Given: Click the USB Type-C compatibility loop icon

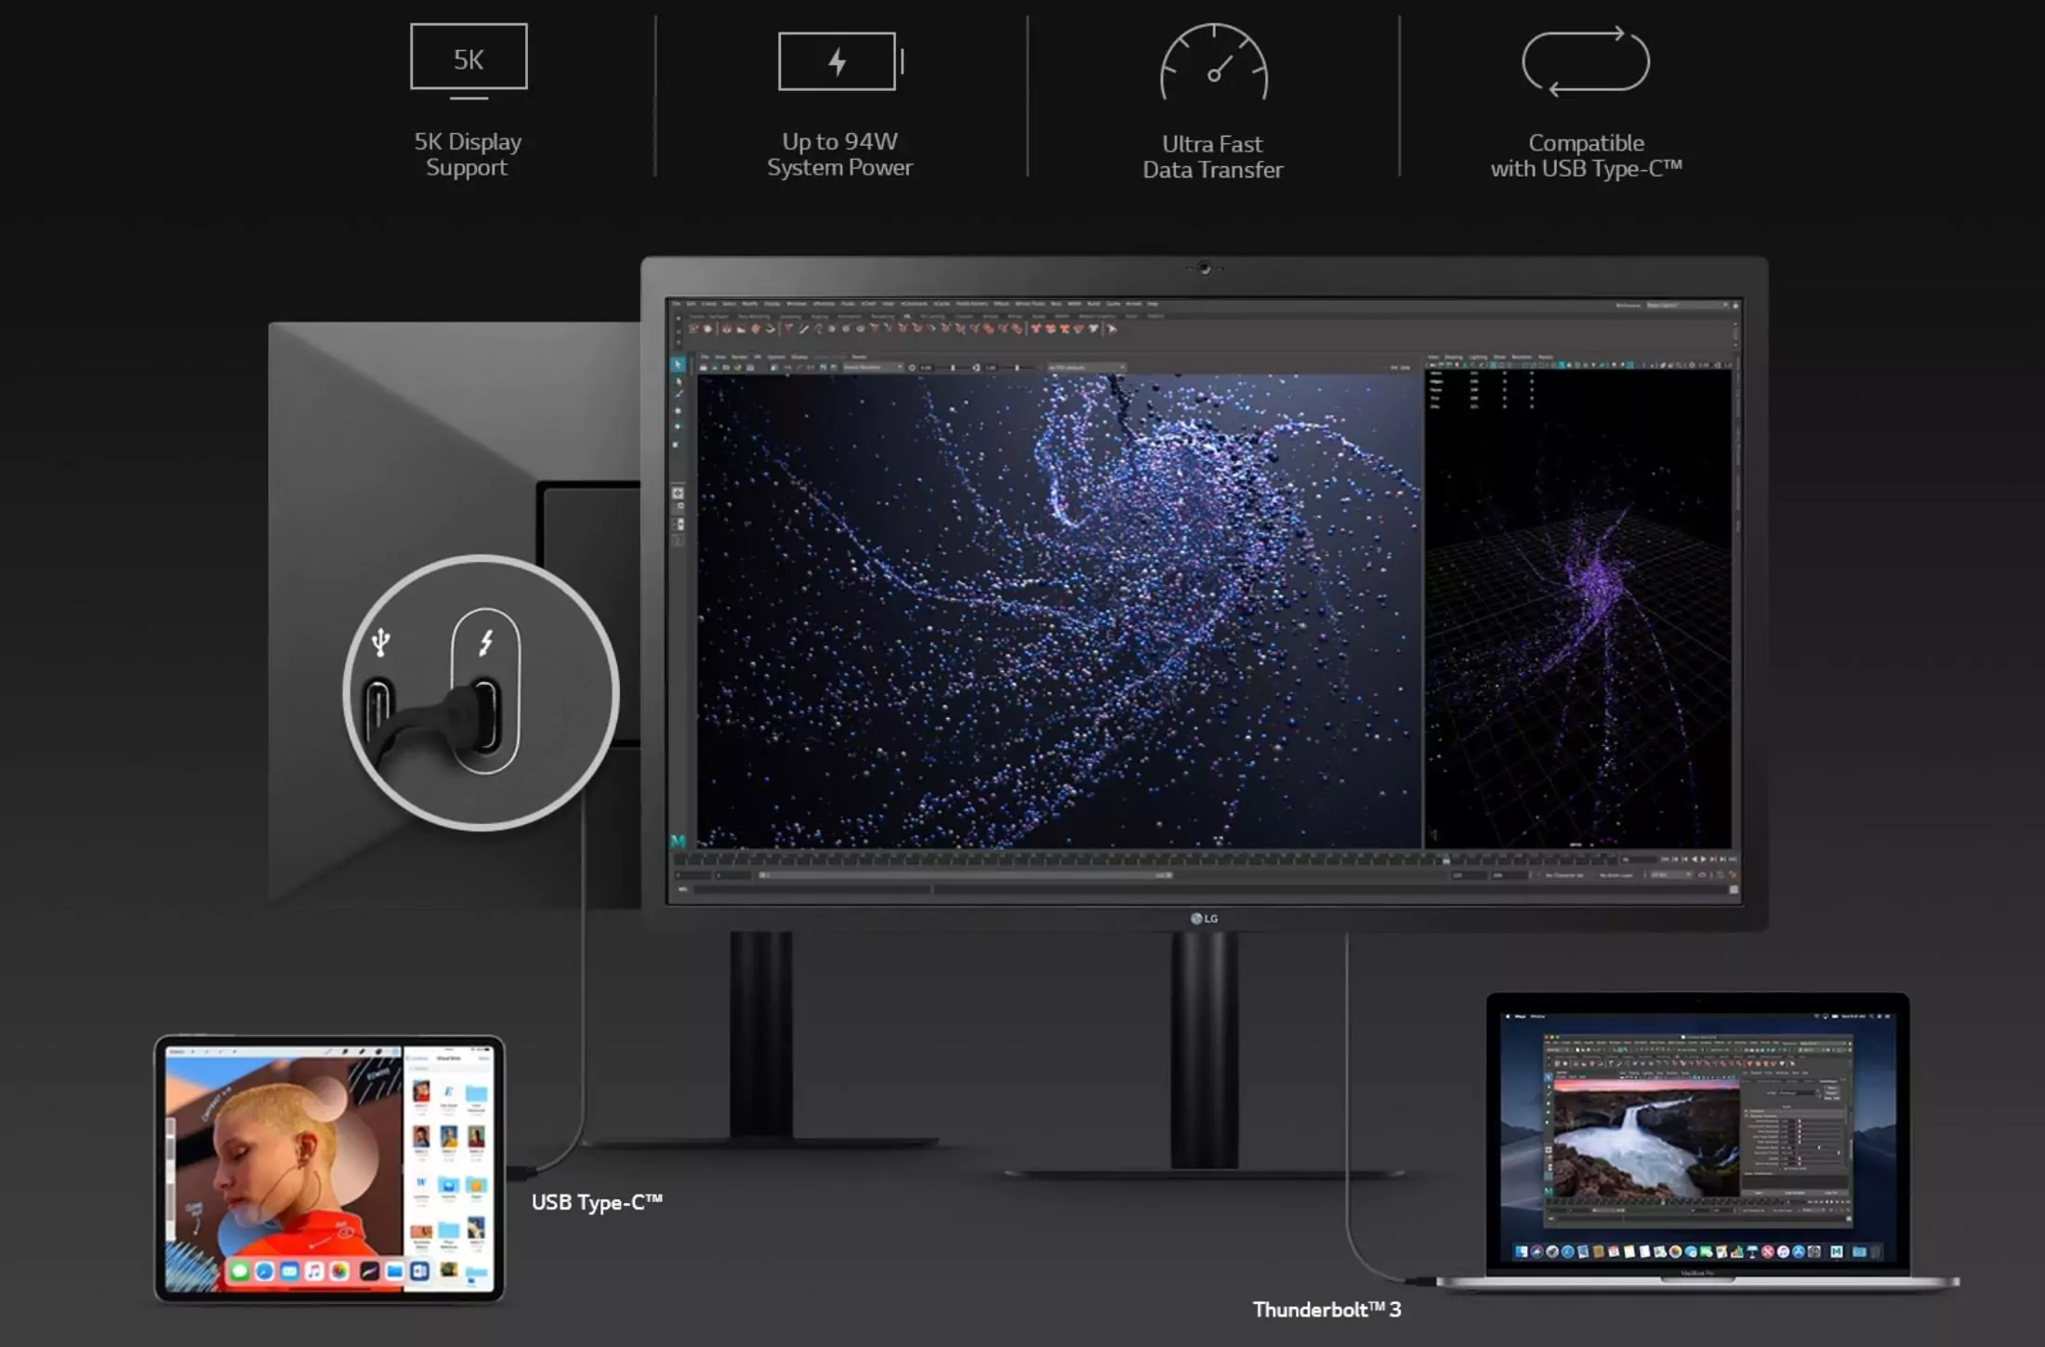Looking at the screenshot, I should 1586,61.
